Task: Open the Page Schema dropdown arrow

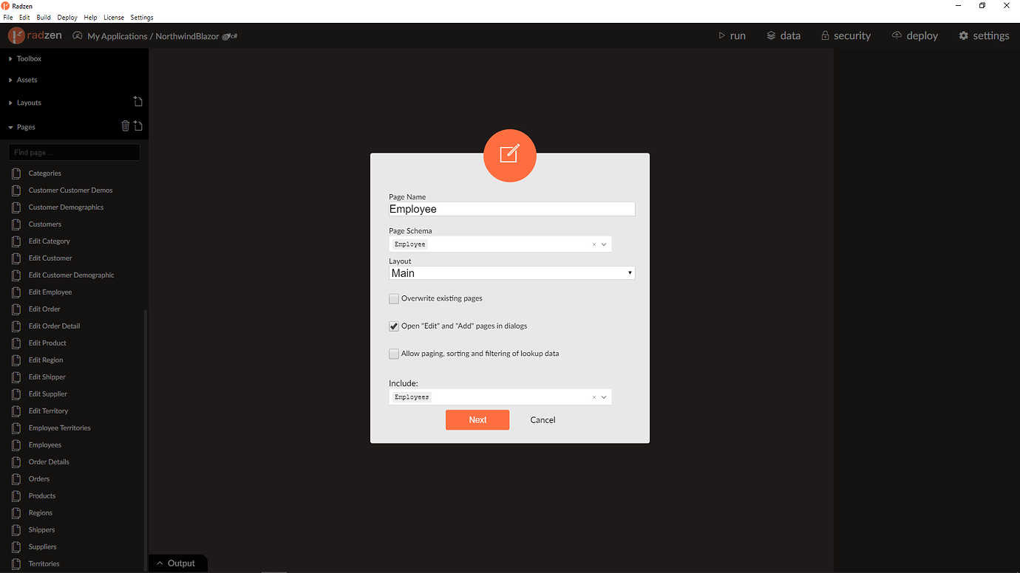Action: point(604,244)
